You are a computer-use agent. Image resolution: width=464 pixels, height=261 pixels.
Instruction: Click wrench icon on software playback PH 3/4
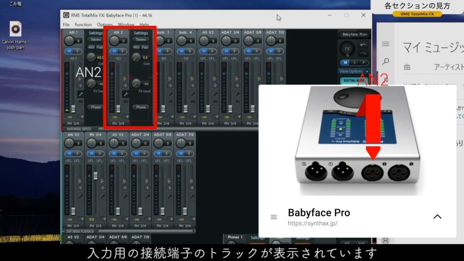pyautogui.click(x=103, y=196)
